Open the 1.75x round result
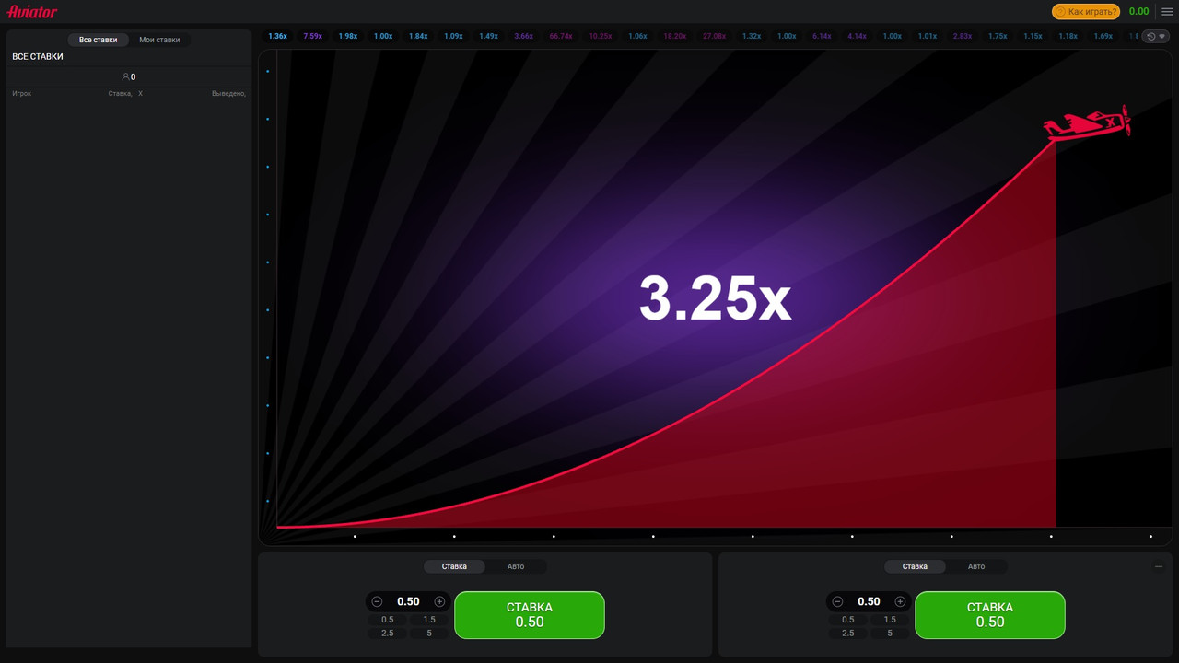This screenshot has width=1179, height=663. pyautogui.click(x=998, y=36)
